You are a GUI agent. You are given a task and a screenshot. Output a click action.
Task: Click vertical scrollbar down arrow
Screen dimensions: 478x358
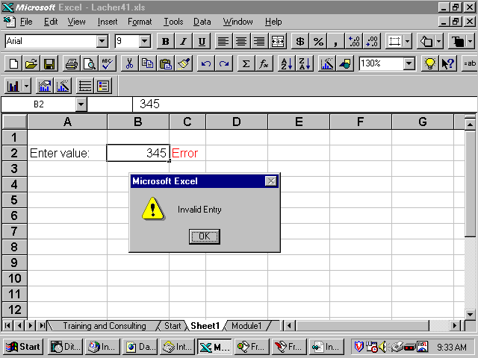470,314
